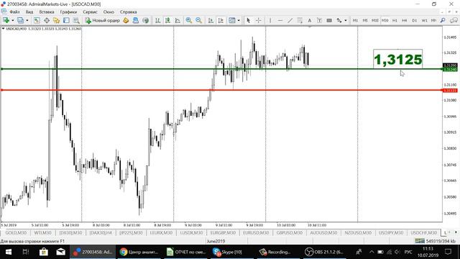Switch chart to line chart type
460x259 pixels.
click(x=178, y=20)
